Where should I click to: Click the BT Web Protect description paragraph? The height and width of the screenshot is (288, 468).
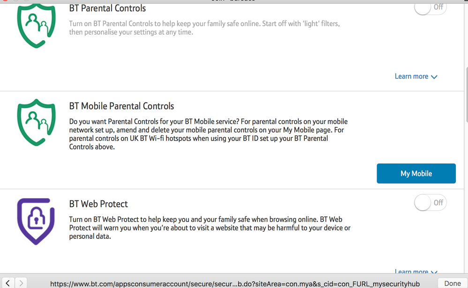point(210,228)
